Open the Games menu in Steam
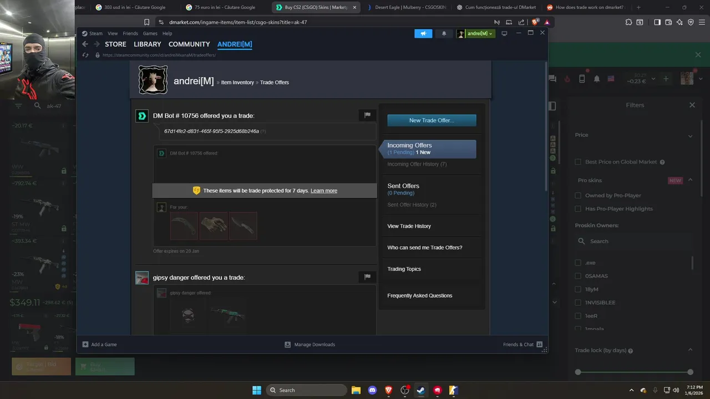This screenshot has width=710, height=399. 150,33
